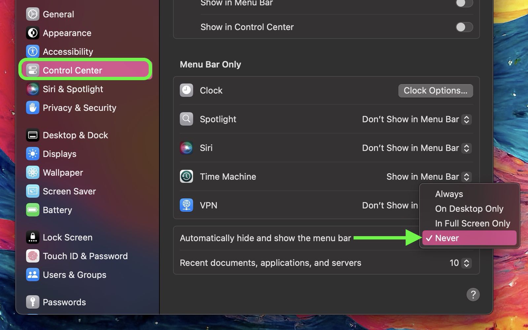Screen dimensions: 528x330
Task: Open the Siri display options dropdown
Action: coord(466,148)
